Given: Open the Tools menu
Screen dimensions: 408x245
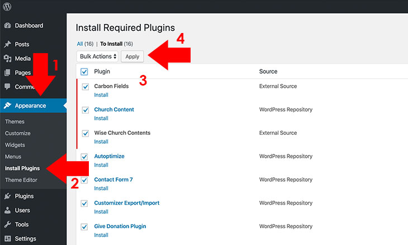Looking at the screenshot, I should click(22, 224).
